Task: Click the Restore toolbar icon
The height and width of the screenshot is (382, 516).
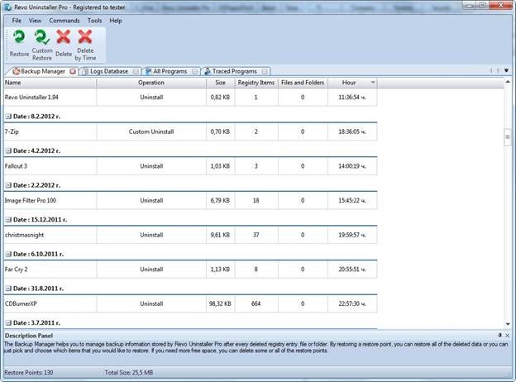Action: (x=18, y=38)
